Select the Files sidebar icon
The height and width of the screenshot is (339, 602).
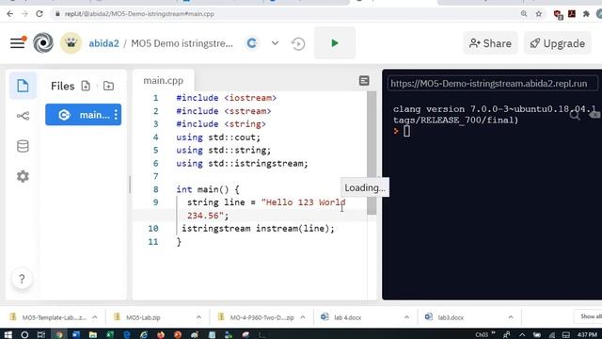pos(23,86)
